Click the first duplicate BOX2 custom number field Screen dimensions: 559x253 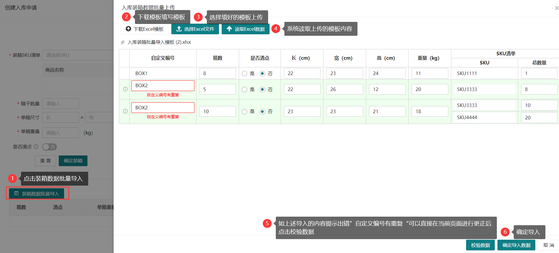coord(163,86)
